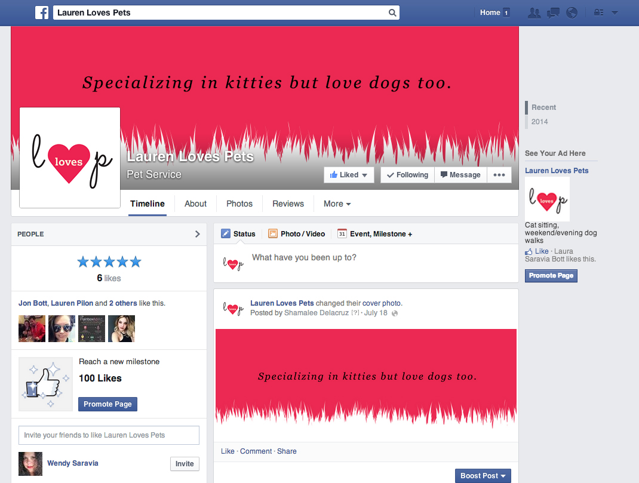Share the cover photo post

pyautogui.click(x=287, y=451)
